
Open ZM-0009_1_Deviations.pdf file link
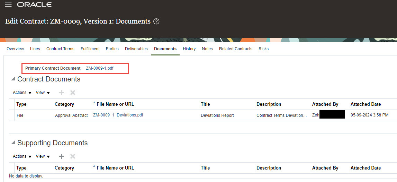point(118,115)
